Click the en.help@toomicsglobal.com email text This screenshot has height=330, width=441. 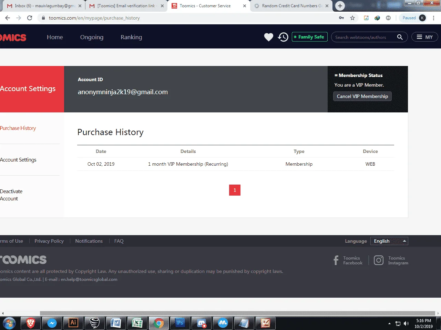(x=89, y=279)
